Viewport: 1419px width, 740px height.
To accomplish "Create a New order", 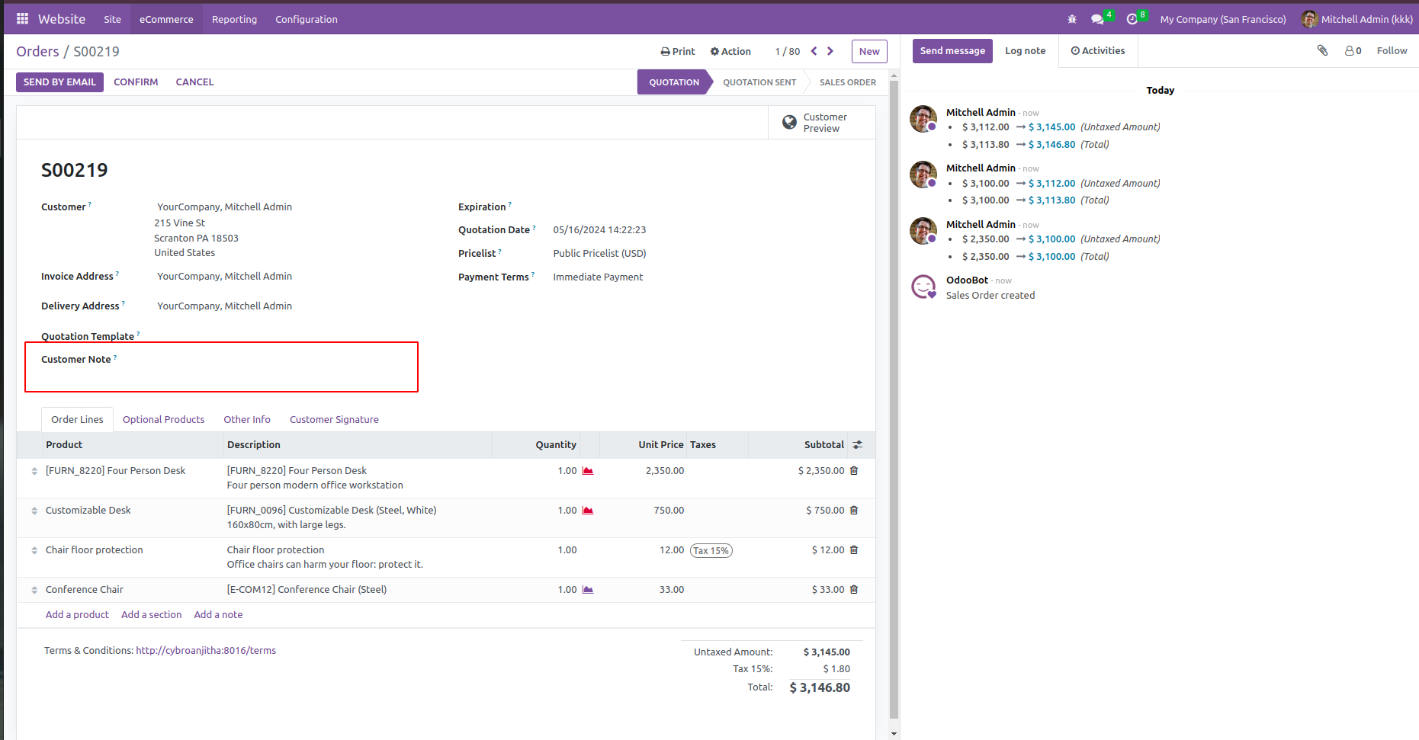I will (x=869, y=52).
